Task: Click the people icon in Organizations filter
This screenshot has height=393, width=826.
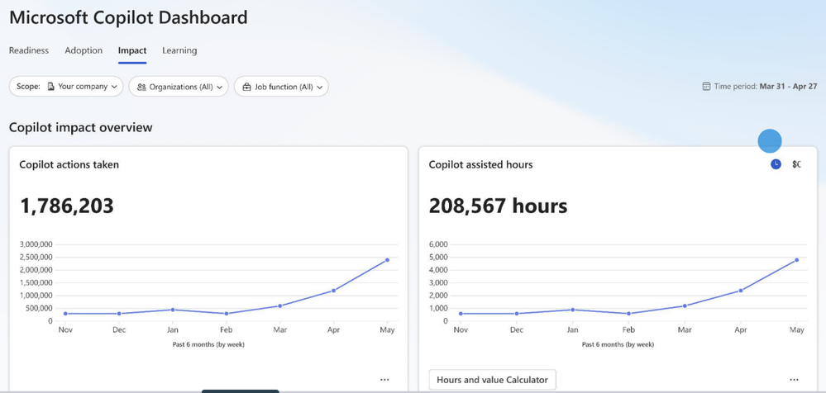Action: coord(141,87)
